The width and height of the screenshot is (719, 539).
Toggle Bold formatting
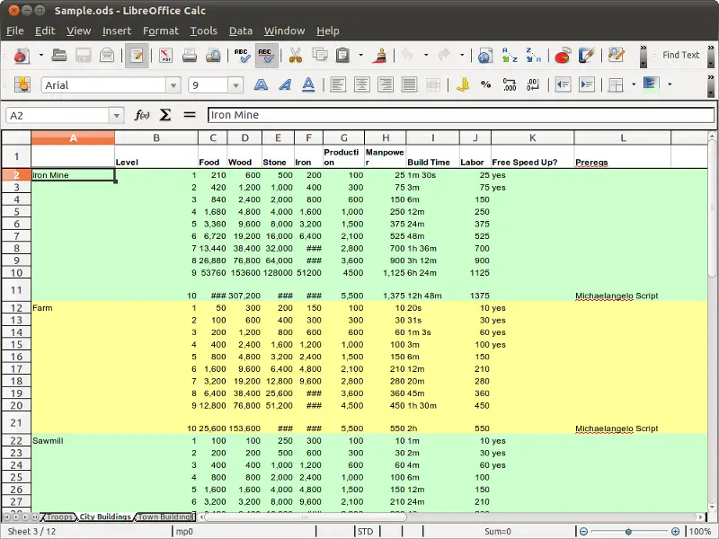(x=262, y=85)
